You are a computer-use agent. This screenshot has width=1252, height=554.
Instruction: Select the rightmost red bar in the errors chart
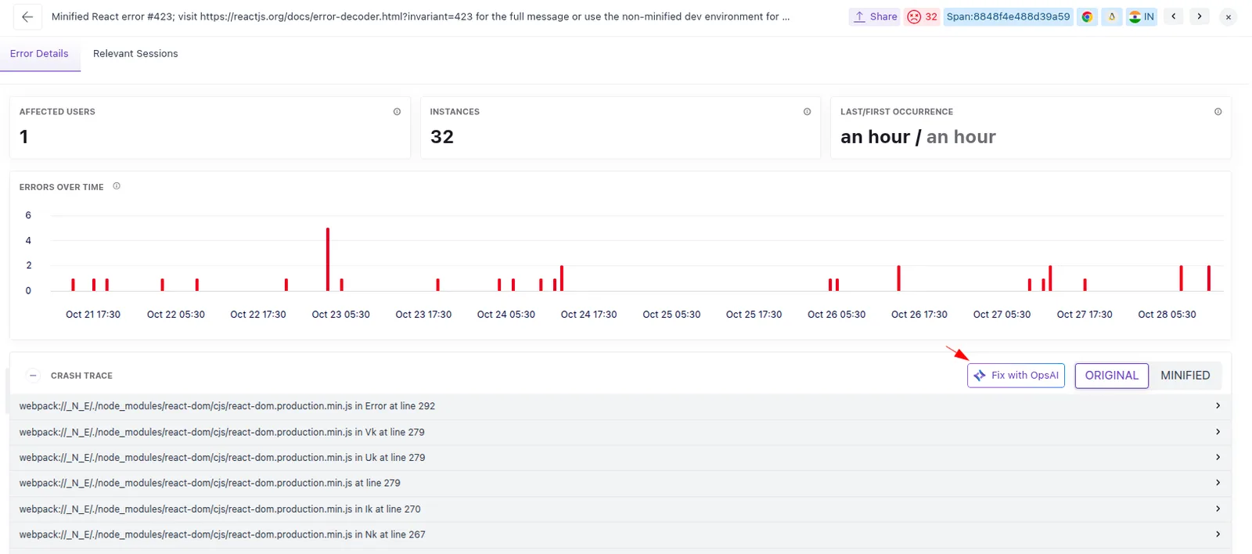tap(1209, 279)
